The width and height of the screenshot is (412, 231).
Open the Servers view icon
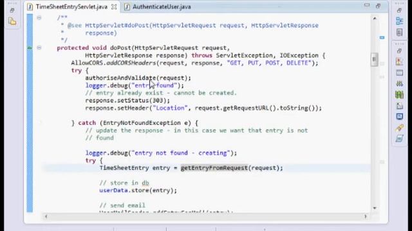(x=399, y=84)
